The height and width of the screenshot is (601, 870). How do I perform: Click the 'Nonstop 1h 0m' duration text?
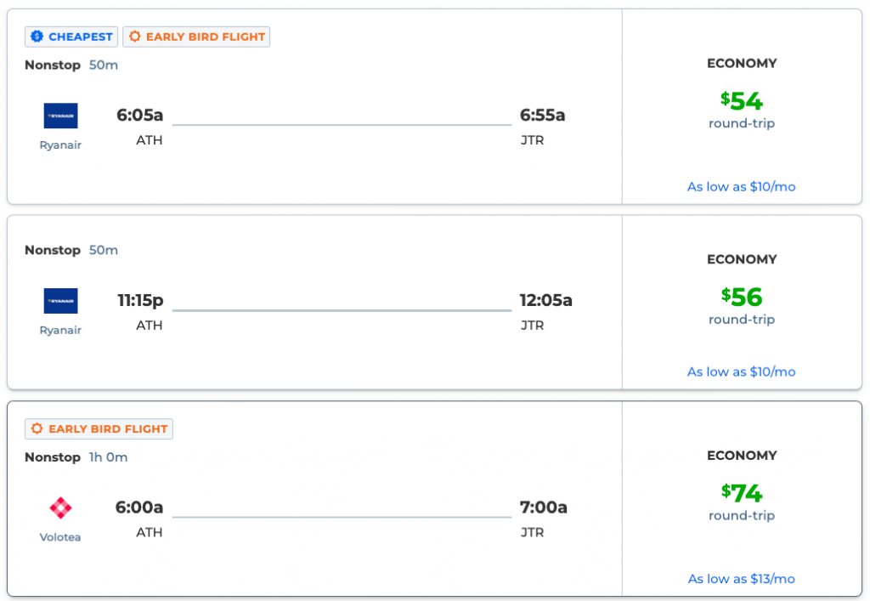76,457
